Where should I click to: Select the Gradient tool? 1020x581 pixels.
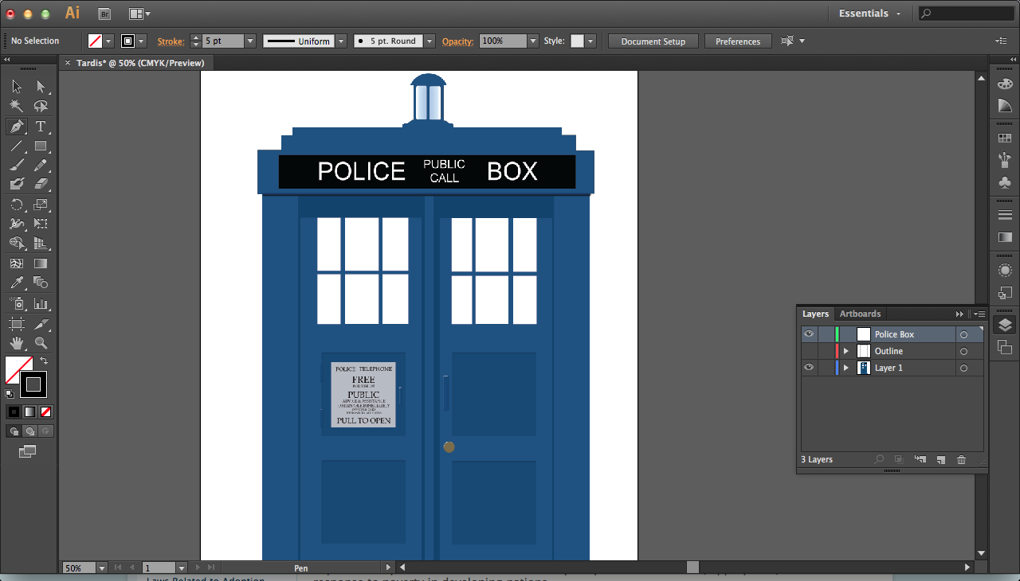click(x=41, y=263)
